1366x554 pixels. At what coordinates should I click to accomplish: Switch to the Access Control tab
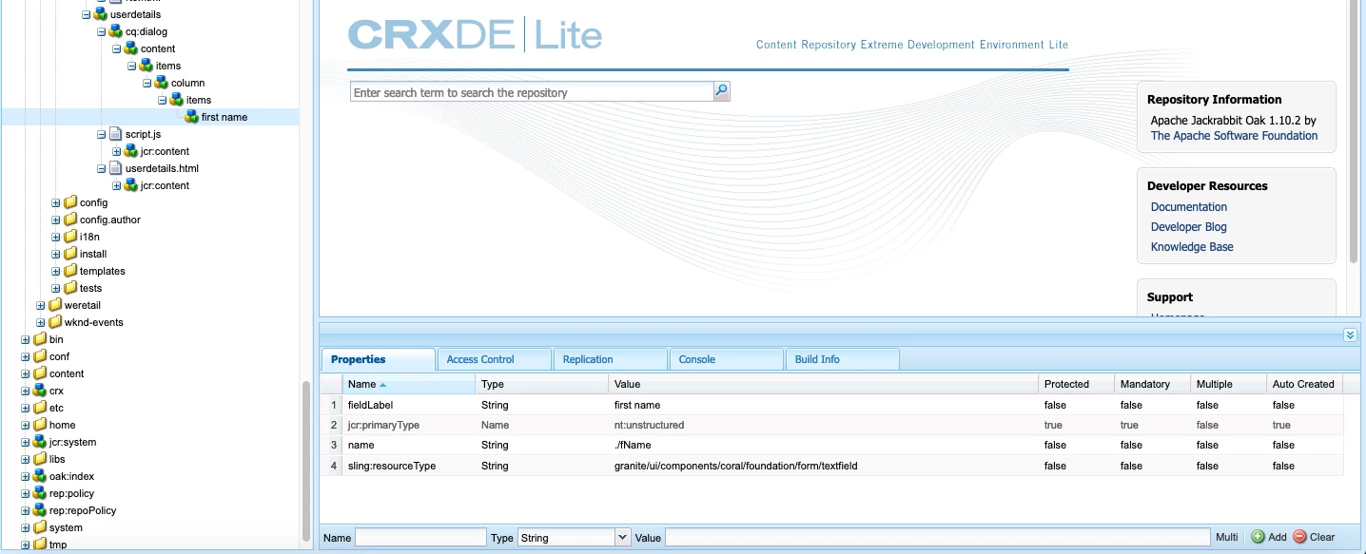pos(495,359)
